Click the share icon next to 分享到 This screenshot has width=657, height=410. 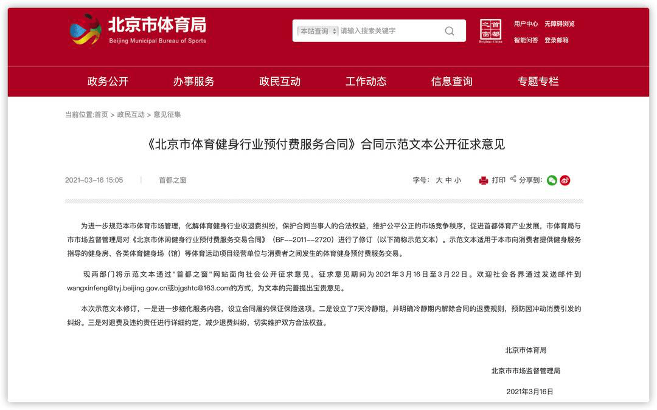point(513,179)
